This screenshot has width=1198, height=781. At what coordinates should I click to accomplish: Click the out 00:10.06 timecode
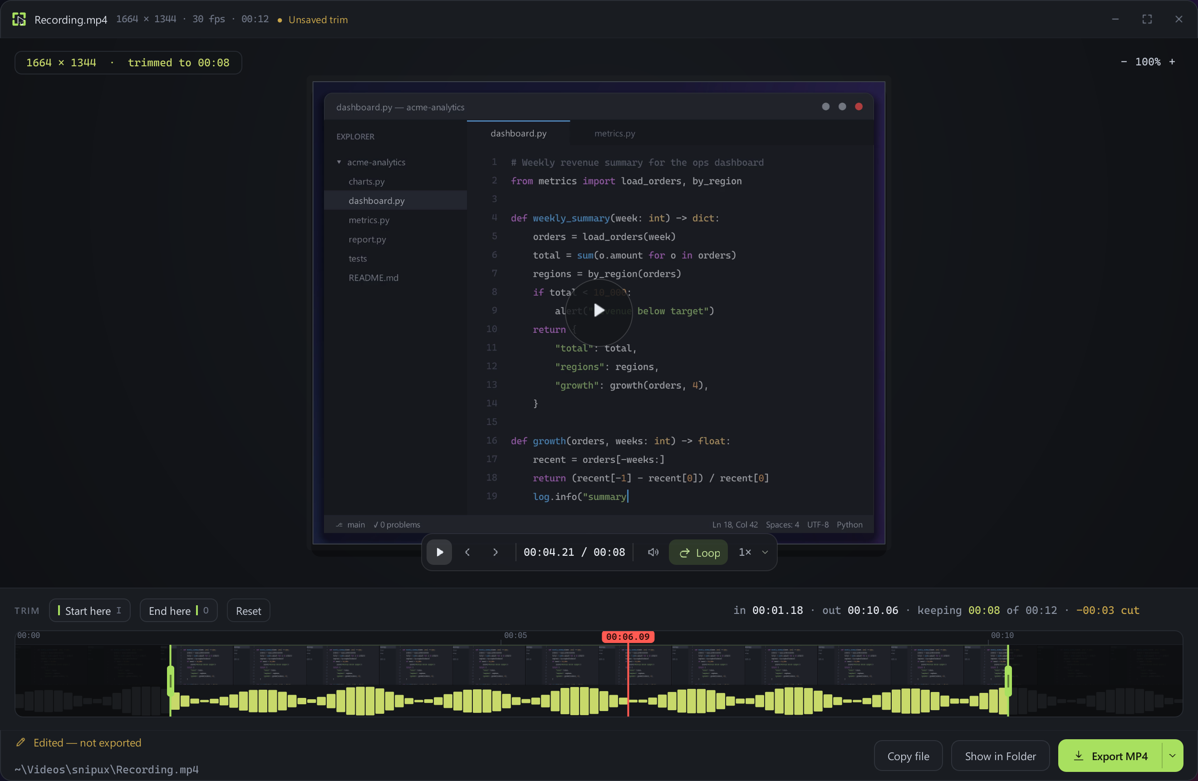pos(860,611)
